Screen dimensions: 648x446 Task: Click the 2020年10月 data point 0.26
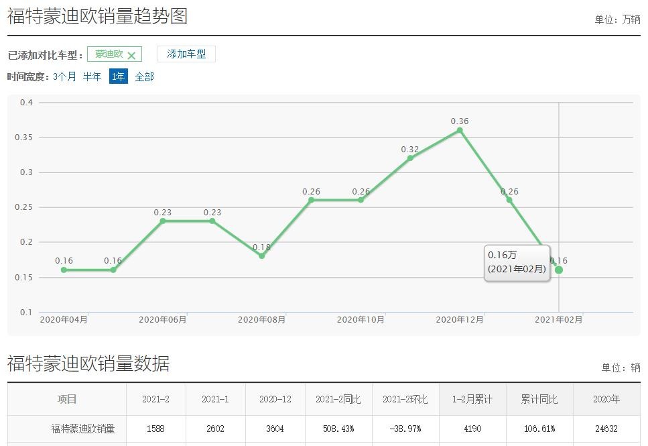[x=361, y=200]
